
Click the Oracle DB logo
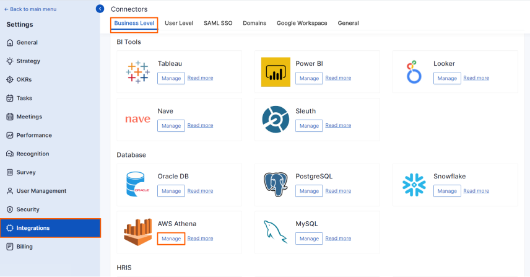pyautogui.click(x=137, y=184)
